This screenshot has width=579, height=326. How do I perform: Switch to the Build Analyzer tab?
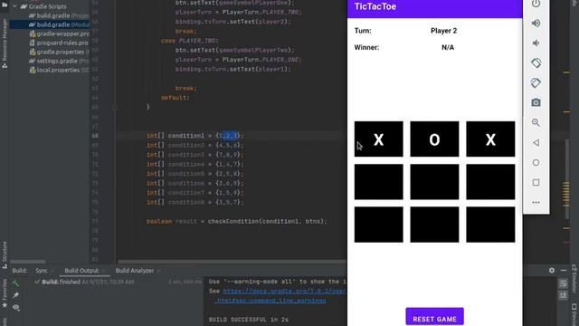pos(135,271)
